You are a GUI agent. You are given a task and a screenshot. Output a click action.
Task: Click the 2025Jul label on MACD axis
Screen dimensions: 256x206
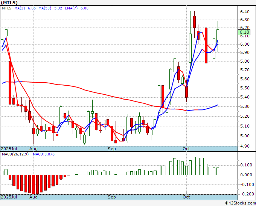coord(9,197)
